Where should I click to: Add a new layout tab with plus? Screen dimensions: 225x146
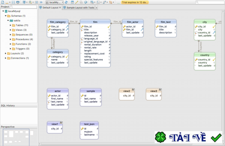click(x=96, y=8)
